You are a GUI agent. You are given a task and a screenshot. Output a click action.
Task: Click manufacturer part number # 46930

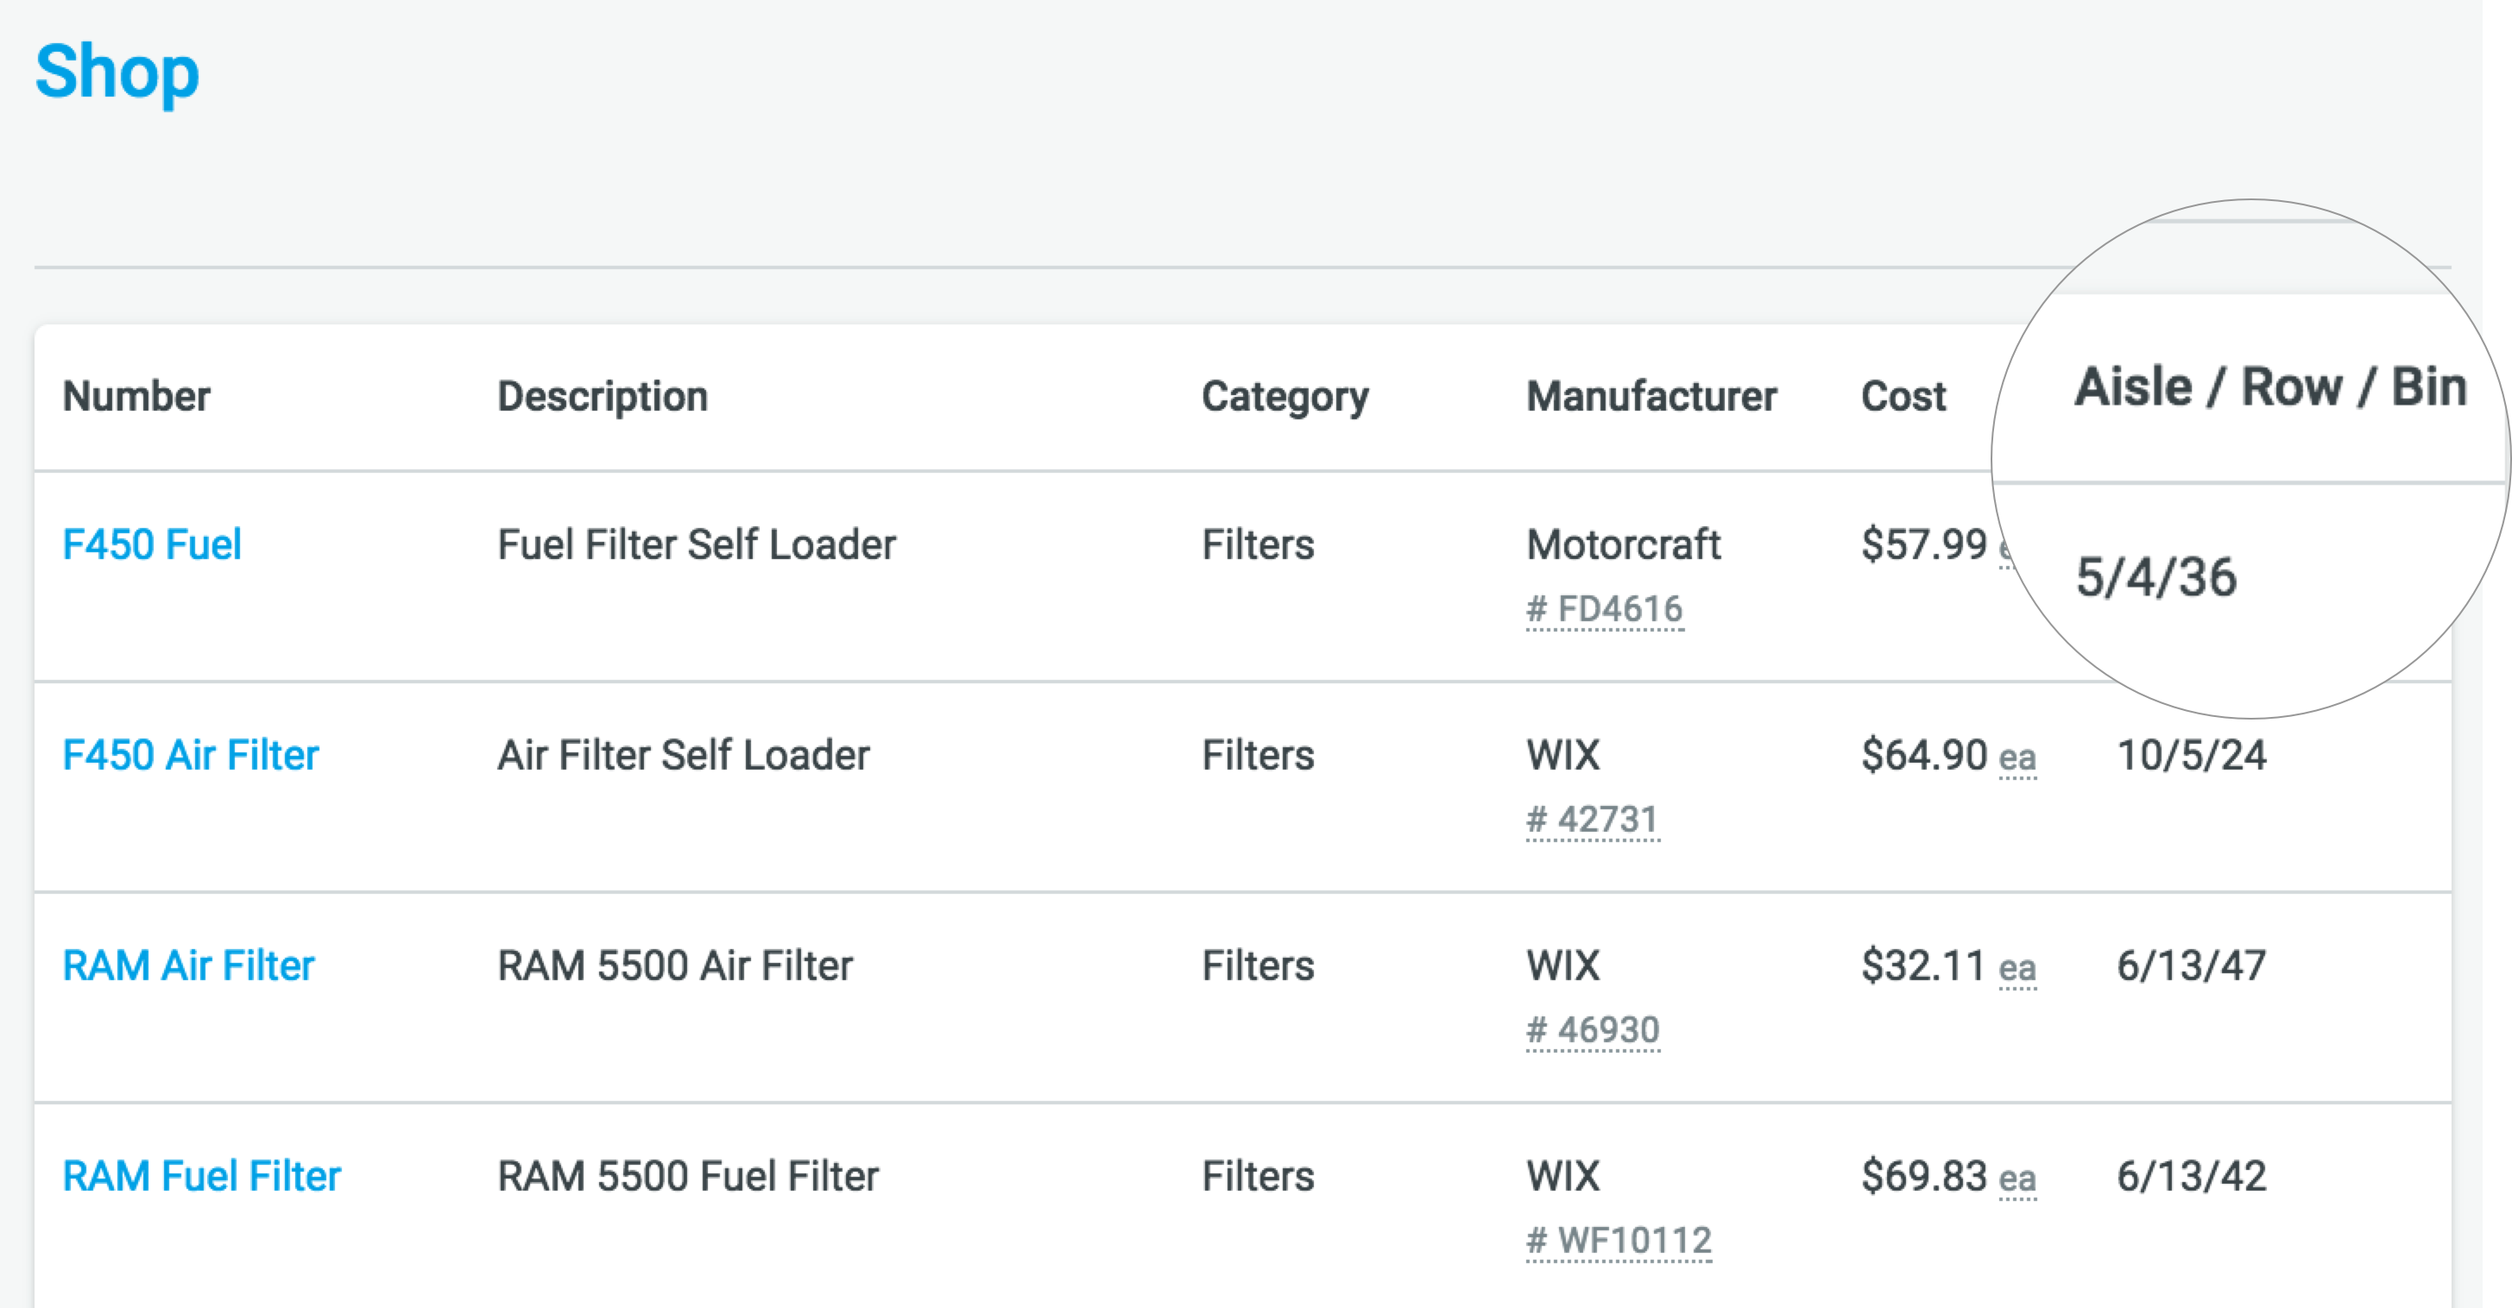[1593, 1029]
